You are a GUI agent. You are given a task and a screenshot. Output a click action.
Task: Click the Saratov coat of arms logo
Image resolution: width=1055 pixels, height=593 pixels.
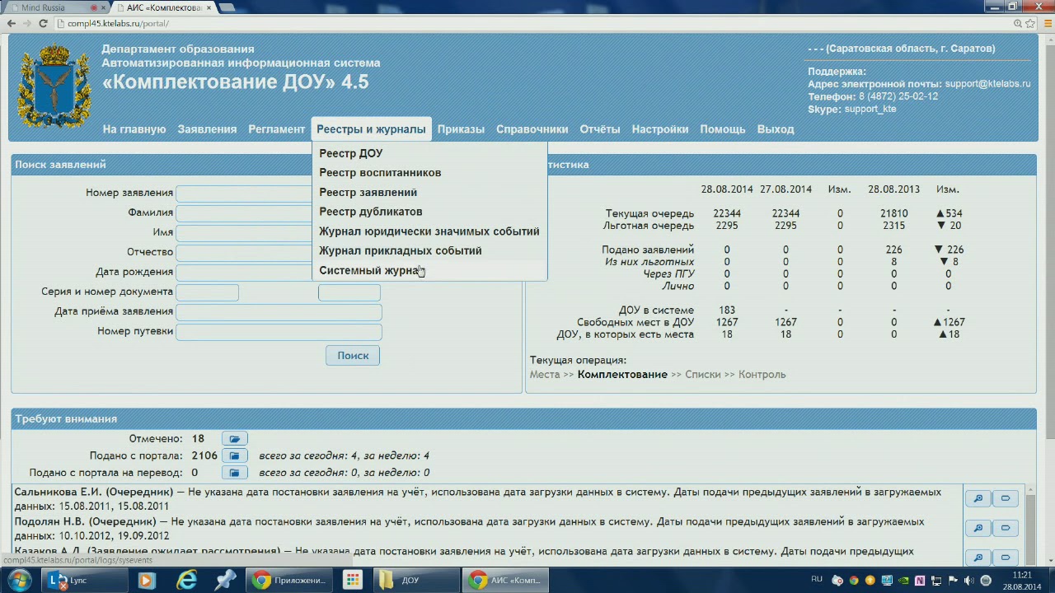54,86
